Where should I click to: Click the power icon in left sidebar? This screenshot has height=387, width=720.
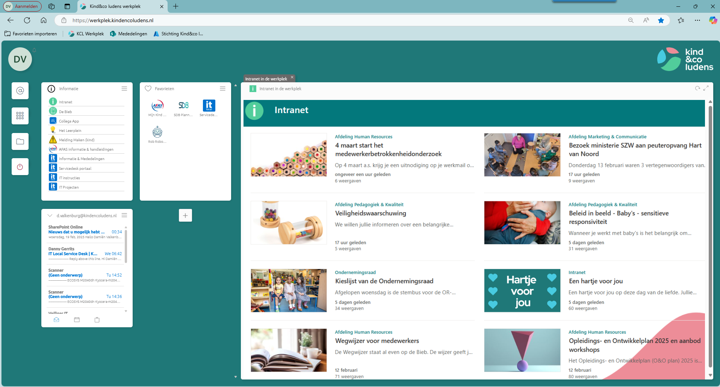20,167
